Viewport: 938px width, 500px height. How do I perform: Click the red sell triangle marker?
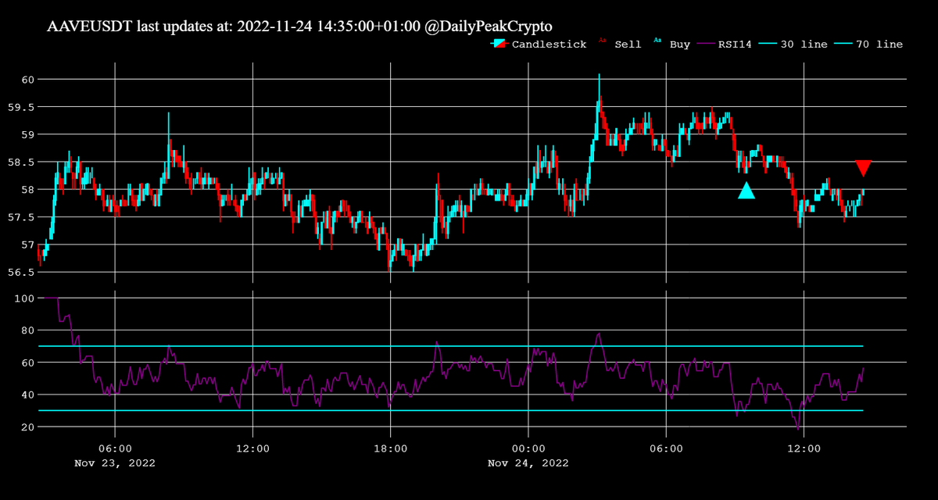pos(863,168)
